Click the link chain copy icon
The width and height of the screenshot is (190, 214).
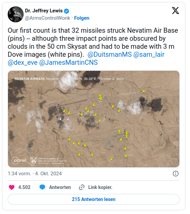pyautogui.click(x=82, y=187)
